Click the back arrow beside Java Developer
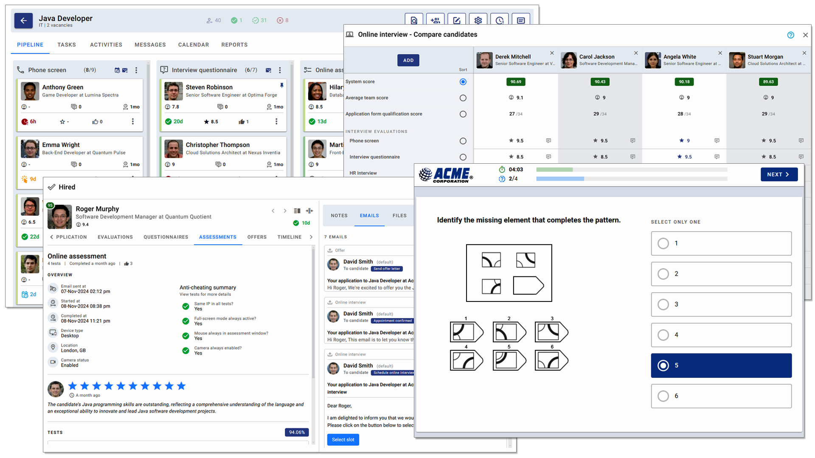 [x=23, y=20]
